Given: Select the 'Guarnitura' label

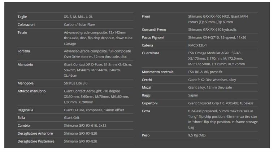Looking at the screenshot, I should [x=150, y=53].
